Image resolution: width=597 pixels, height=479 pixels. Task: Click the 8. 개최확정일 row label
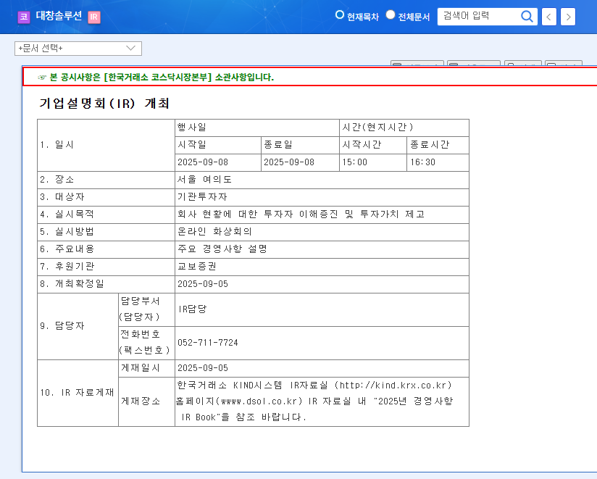(72, 283)
